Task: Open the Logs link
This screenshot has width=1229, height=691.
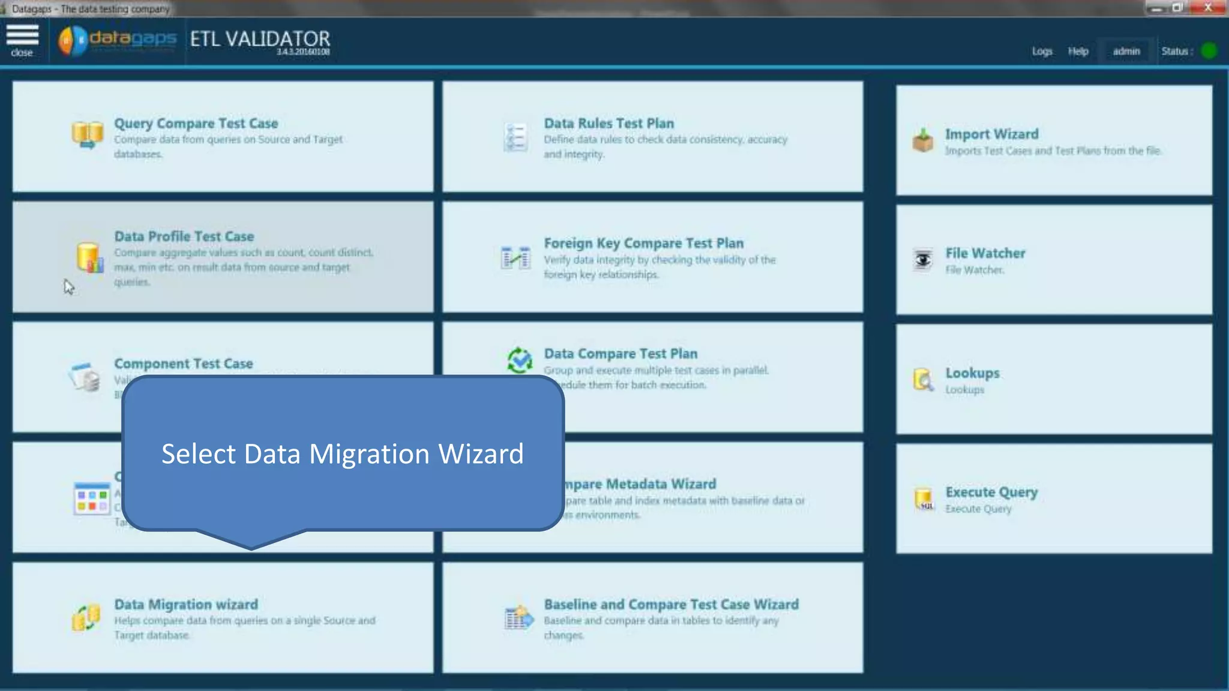Action: (1042, 51)
